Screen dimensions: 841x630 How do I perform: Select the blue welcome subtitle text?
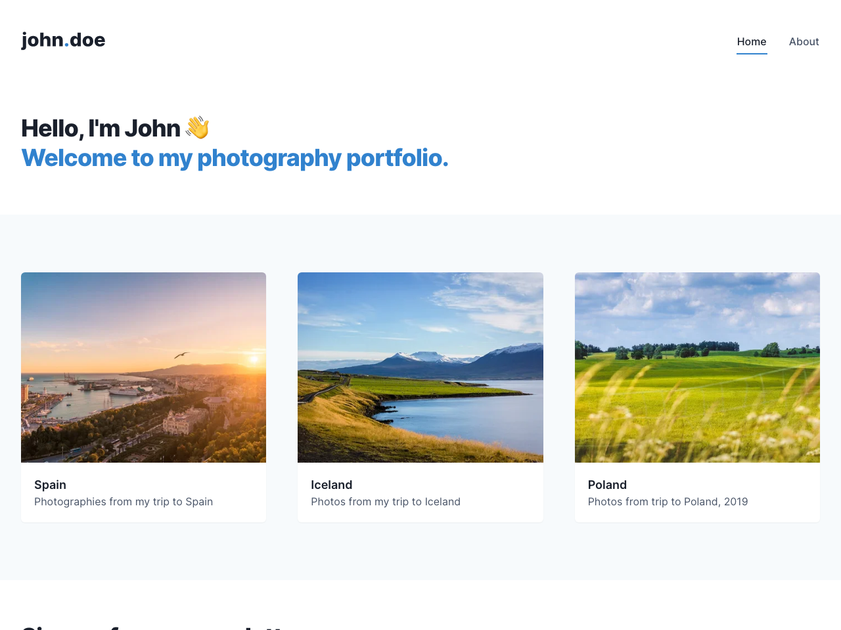point(235,157)
